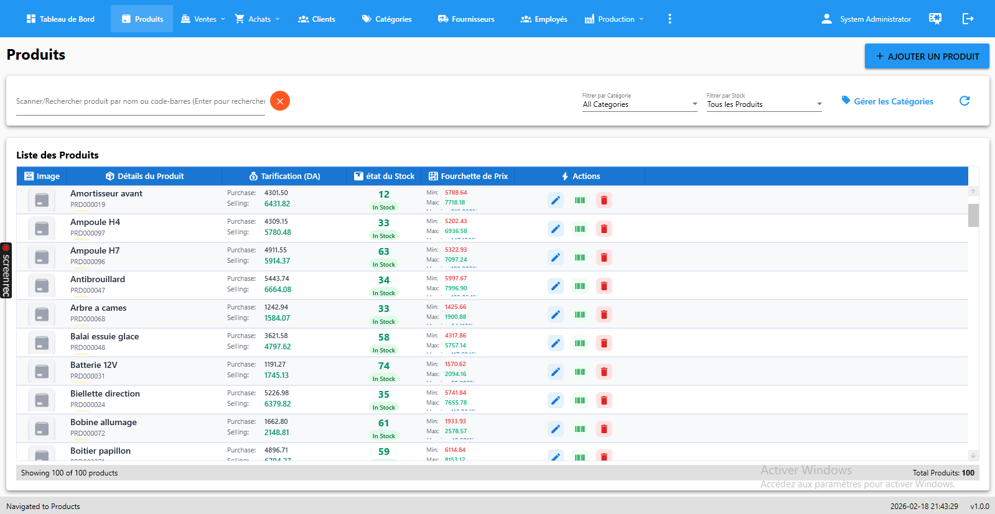Click barcode icon for Ampoule H4 row
This screenshot has height=514, width=995.
(x=580, y=229)
